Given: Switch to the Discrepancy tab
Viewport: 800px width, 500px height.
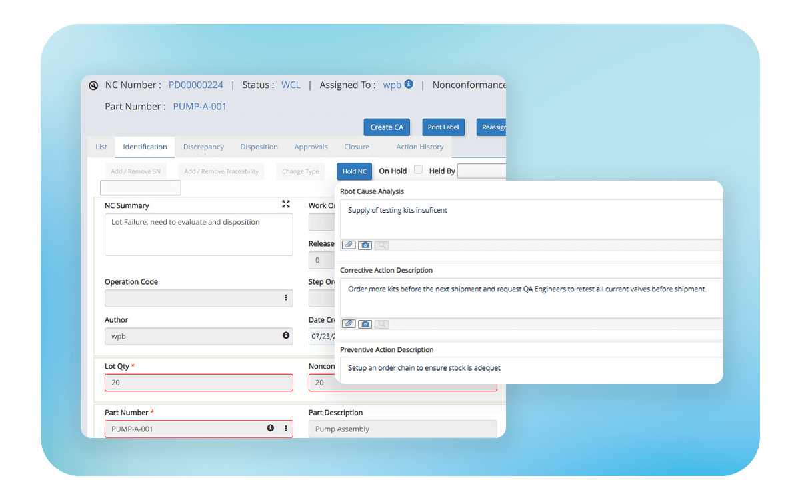Looking at the screenshot, I should (x=203, y=147).
